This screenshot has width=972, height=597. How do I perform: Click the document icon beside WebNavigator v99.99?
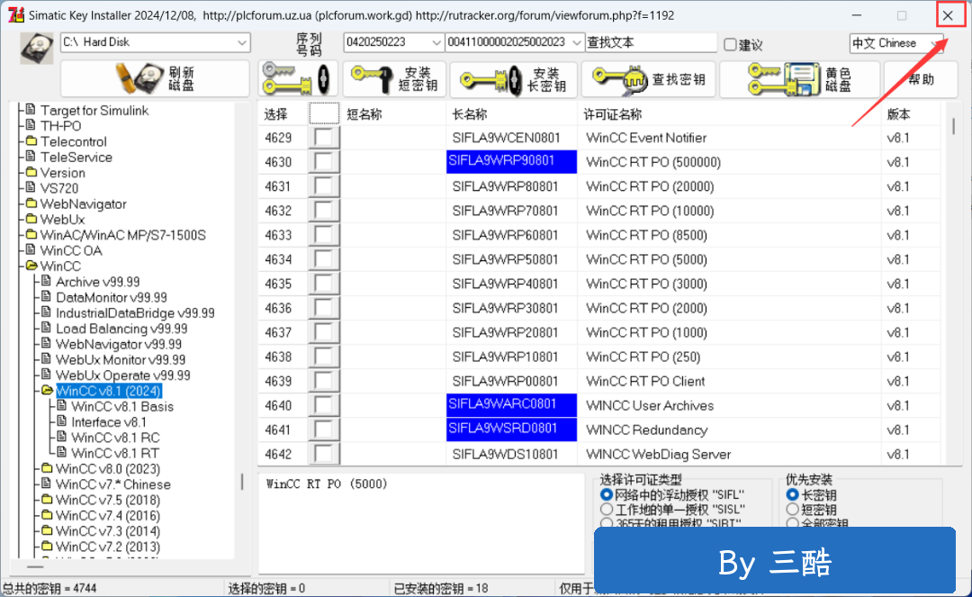pyautogui.click(x=46, y=343)
